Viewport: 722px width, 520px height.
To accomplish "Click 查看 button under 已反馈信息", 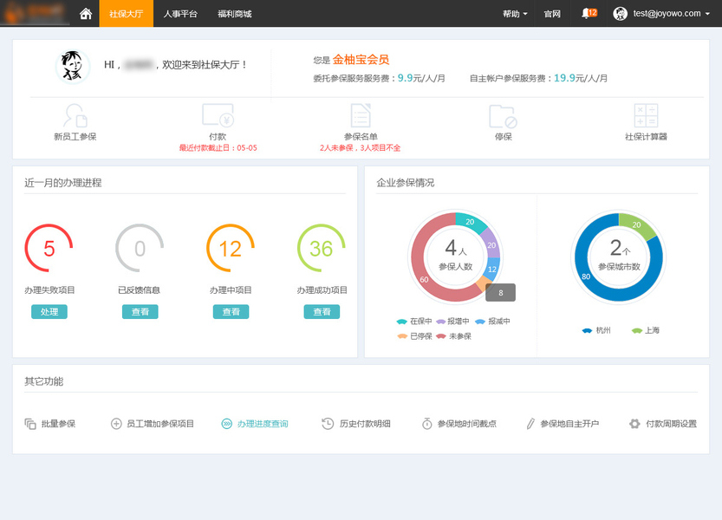I will pos(140,312).
